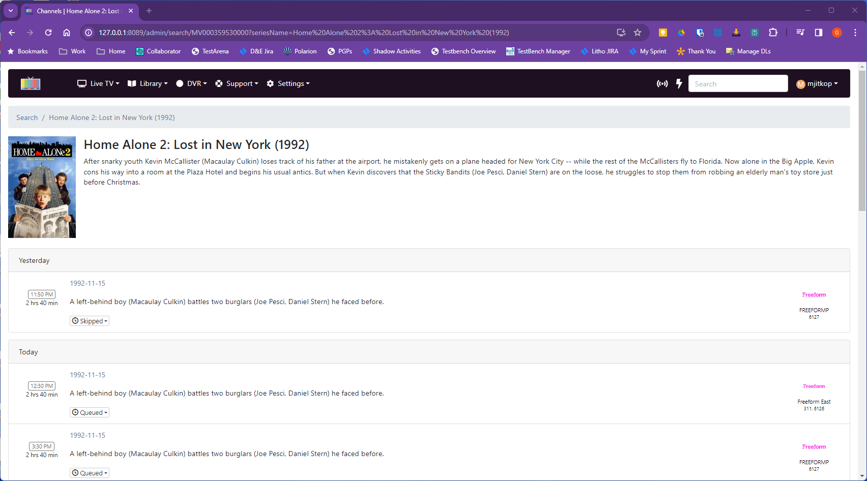Bookmark this page with star icon
Viewport: 867px width, 481px height.
[638, 33]
